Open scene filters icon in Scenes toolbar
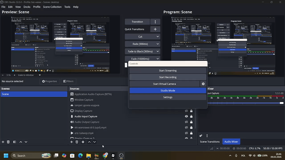Screen dimensions: 285x160 (x=14, y=142)
